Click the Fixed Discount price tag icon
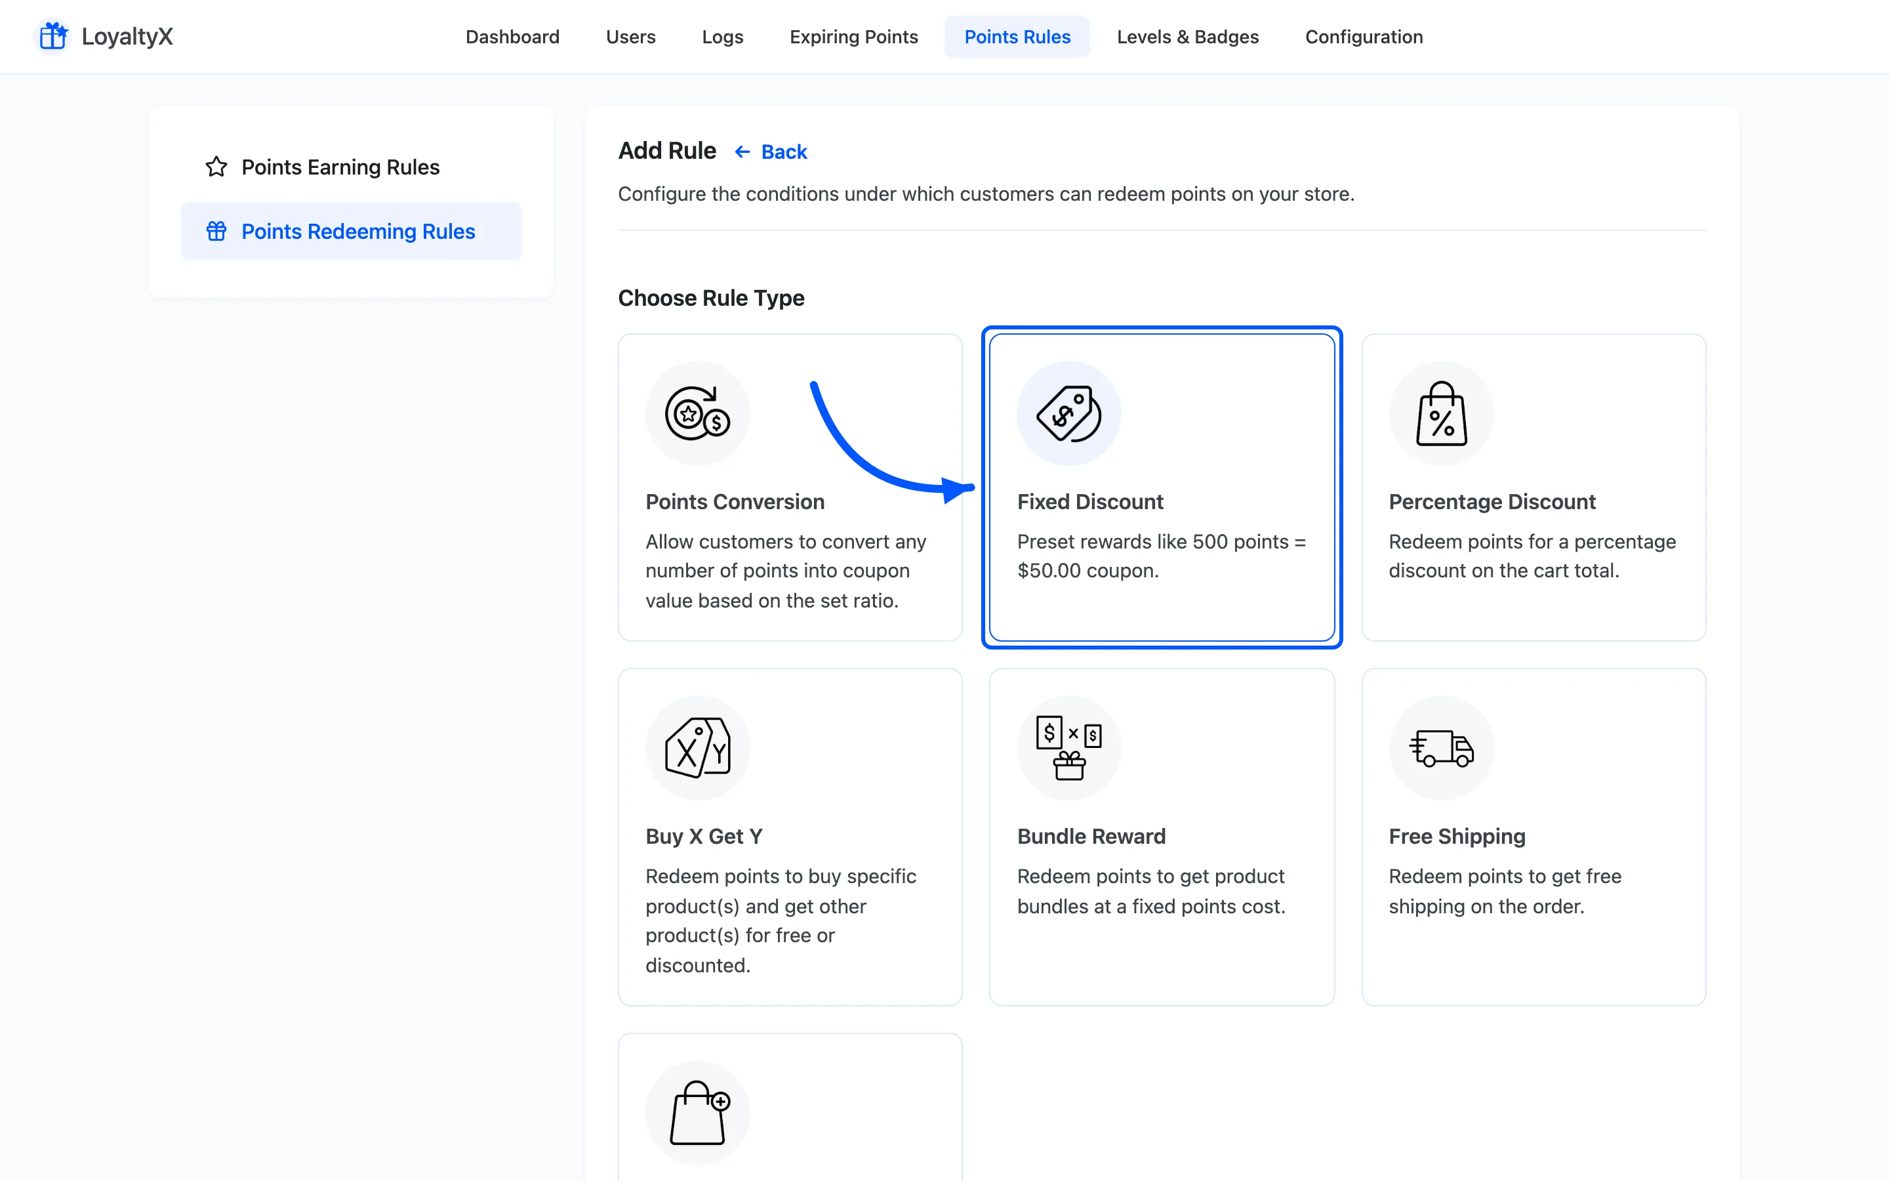 point(1068,413)
